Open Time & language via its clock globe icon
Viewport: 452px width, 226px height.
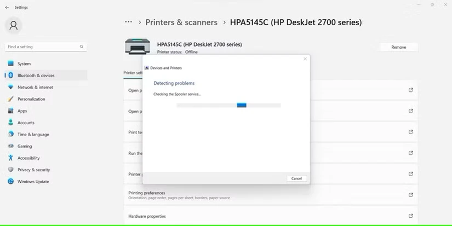[x=10, y=134]
